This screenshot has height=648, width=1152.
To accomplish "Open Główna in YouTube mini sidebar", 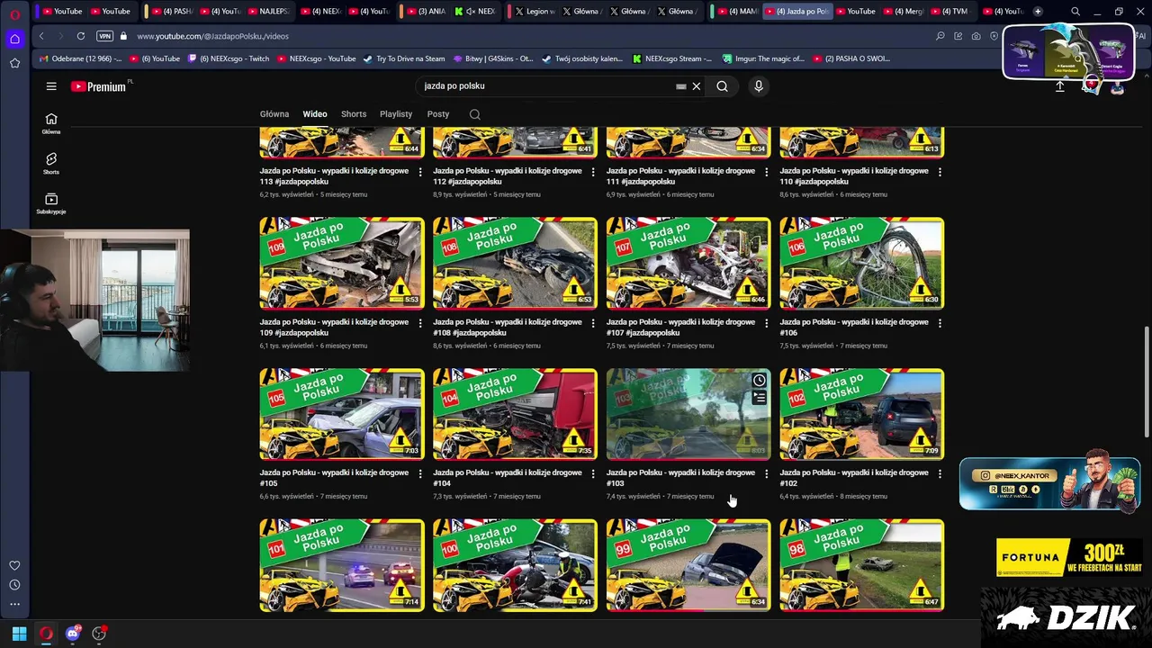I will pyautogui.click(x=51, y=123).
